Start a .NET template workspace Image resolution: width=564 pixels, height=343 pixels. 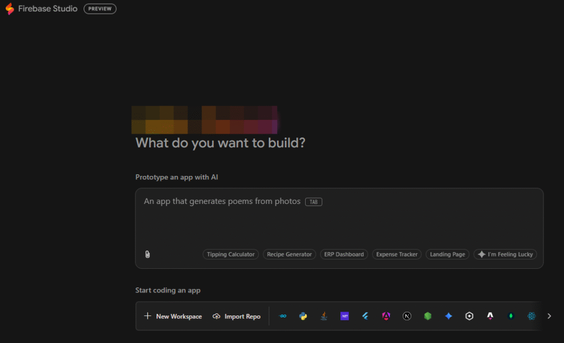pos(345,316)
